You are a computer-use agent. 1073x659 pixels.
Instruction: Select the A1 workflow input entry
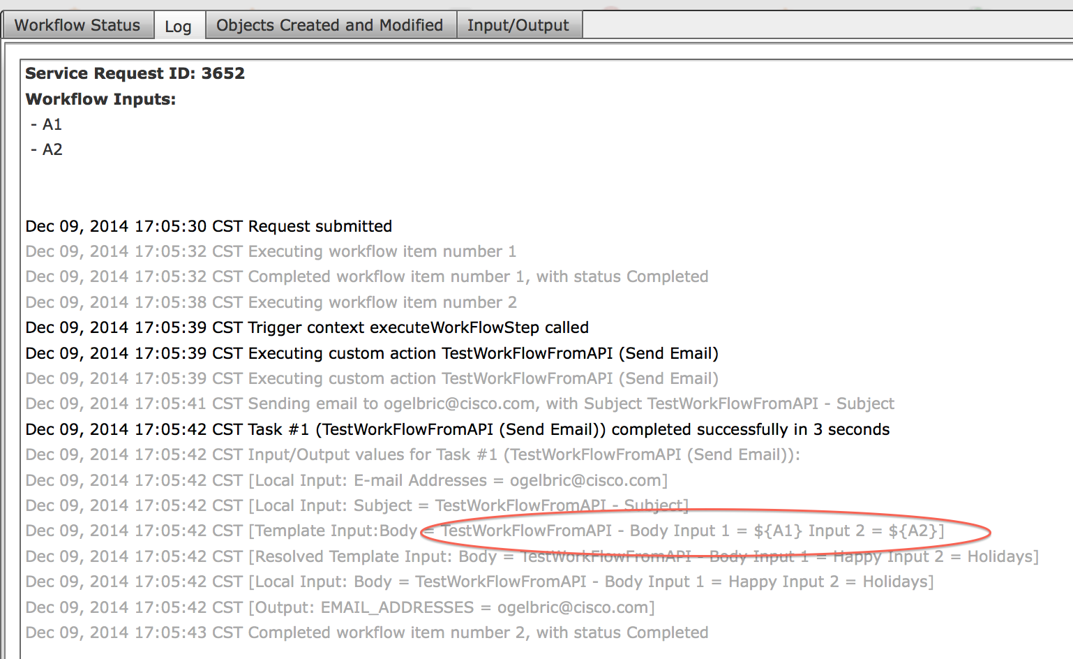[x=47, y=124]
